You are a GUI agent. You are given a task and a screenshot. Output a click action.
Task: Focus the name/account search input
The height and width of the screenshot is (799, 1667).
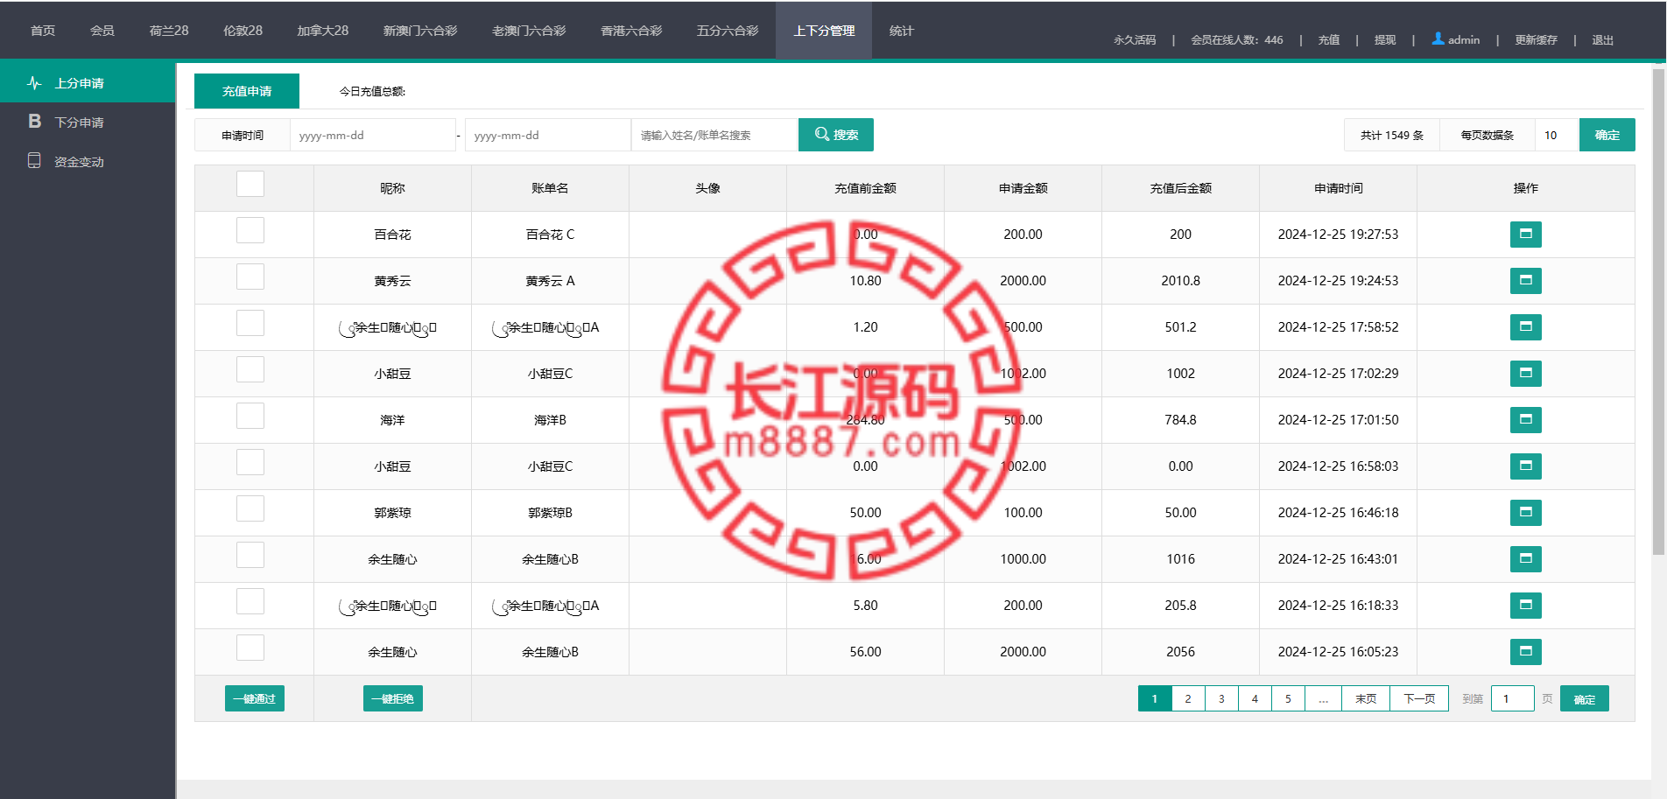tap(714, 135)
